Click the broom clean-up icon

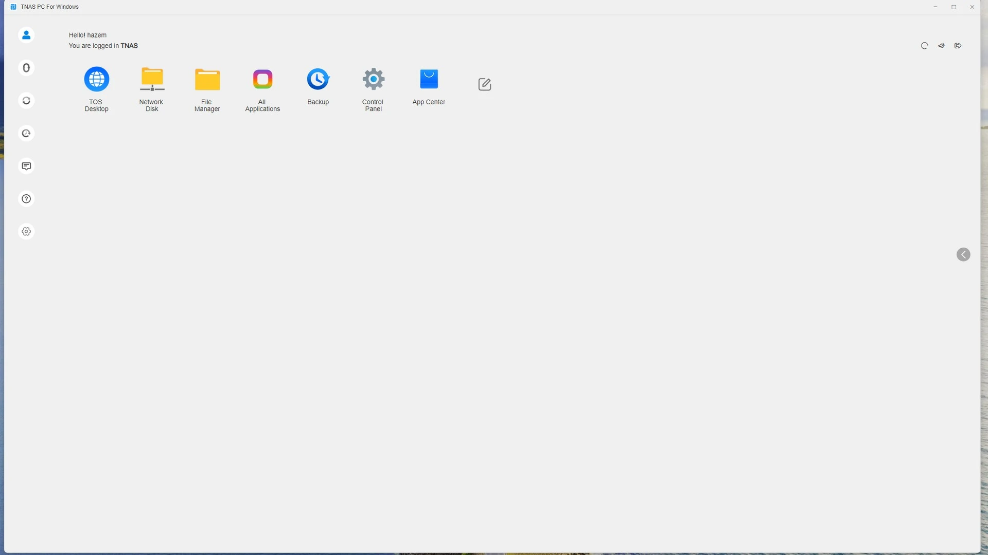941,46
